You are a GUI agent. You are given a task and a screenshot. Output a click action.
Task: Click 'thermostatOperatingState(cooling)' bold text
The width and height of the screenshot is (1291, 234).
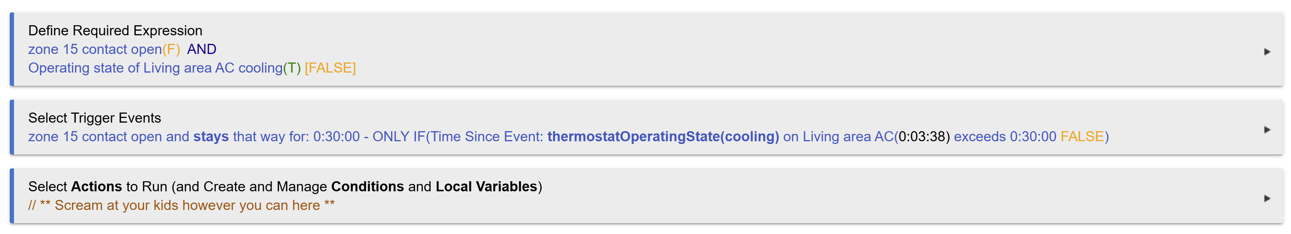point(663,137)
